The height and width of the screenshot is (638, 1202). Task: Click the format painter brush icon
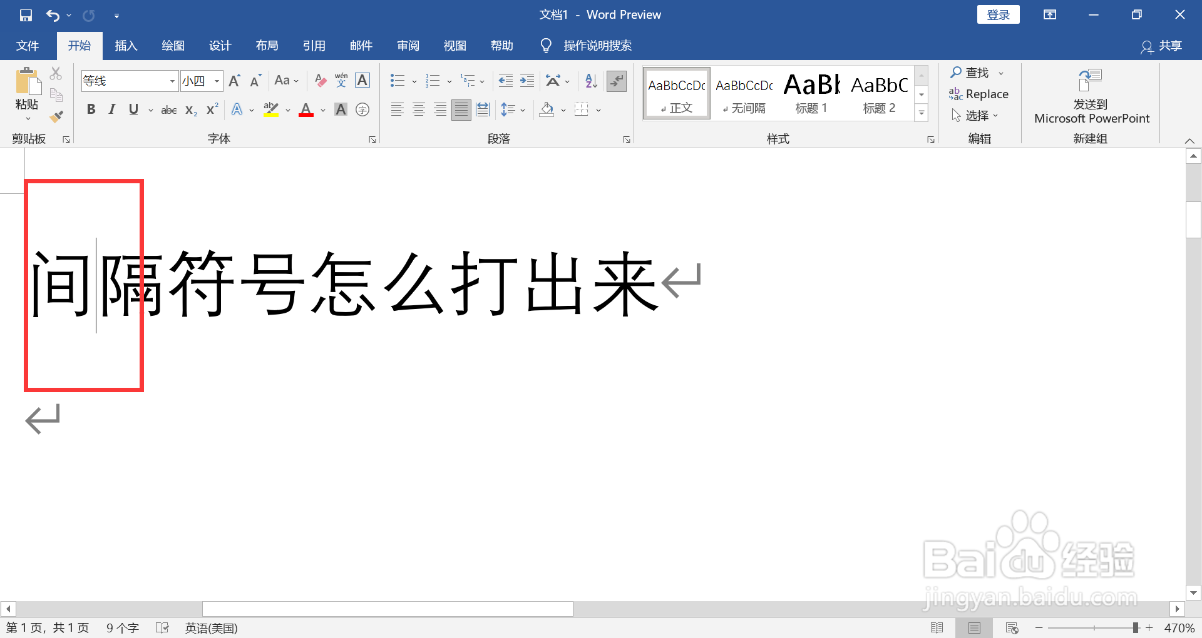click(x=56, y=116)
